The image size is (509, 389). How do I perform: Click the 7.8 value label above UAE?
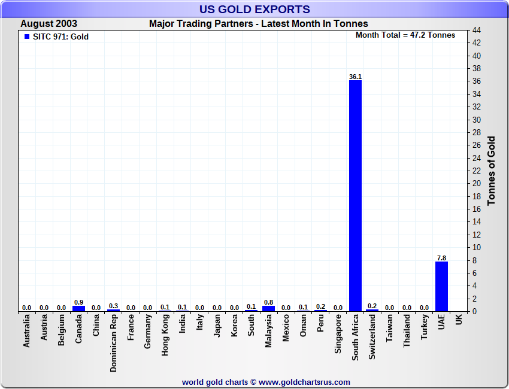[x=441, y=258]
